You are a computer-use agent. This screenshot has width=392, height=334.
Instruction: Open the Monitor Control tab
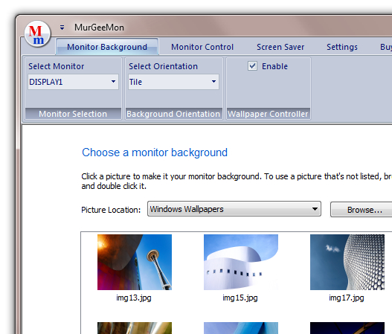202,47
